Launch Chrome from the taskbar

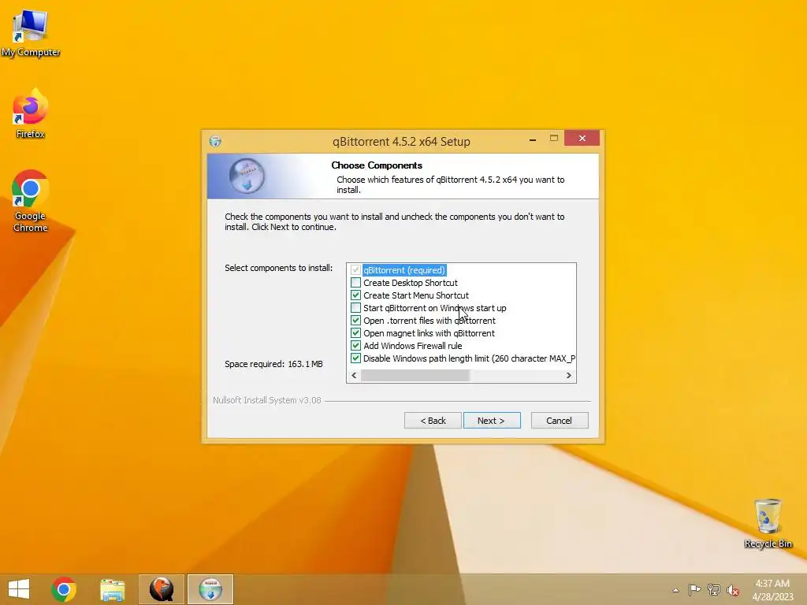point(64,589)
